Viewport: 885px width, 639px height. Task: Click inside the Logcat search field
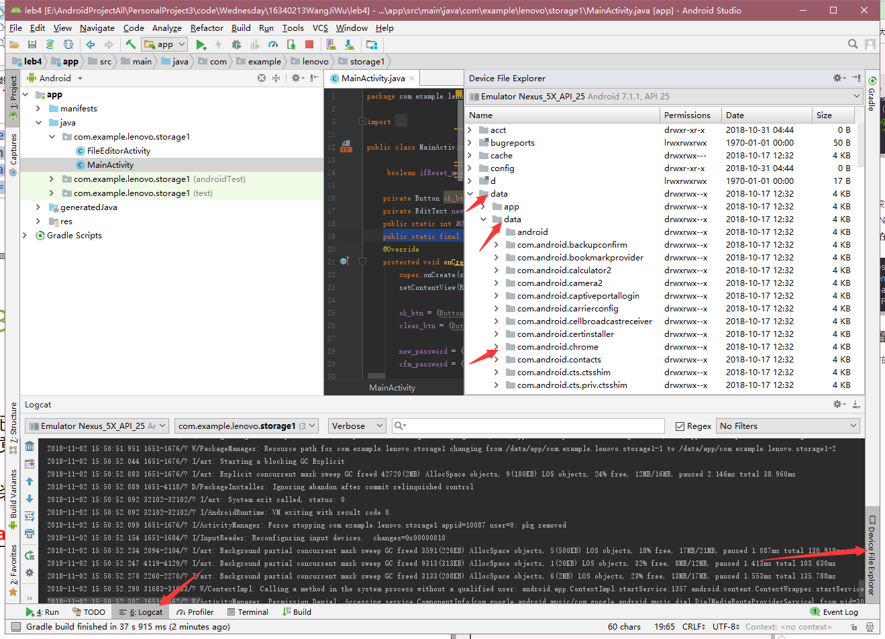click(528, 426)
